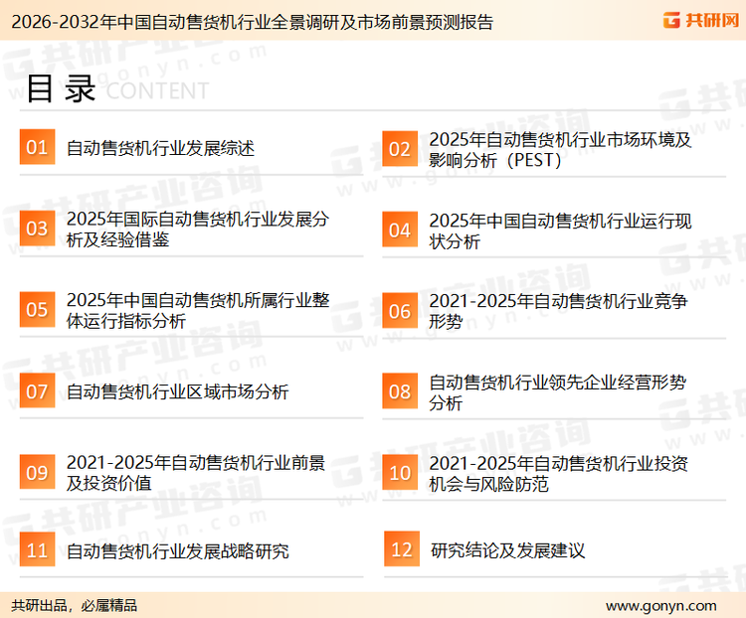Screen dimensions: 746x618
Task: Open chapter 自动售货机行业区域市场分析
Action: point(177,391)
